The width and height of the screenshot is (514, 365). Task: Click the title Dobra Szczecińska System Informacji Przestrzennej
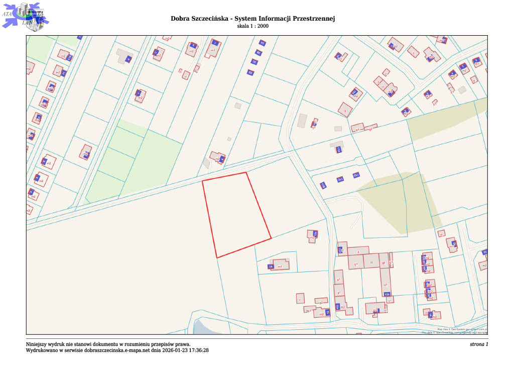(x=252, y=19)
